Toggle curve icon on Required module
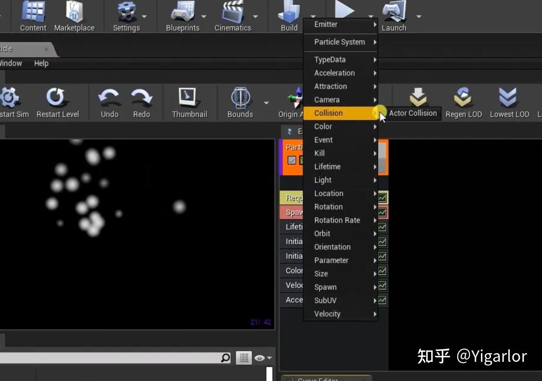 click(x=382, y=198)
